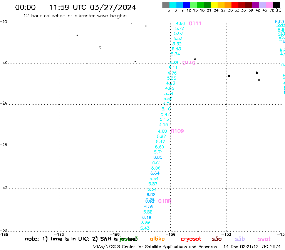This screenshot has height=250, width=285.
Task: Click the -22 latitude axis label
Action: (x=3, y=62)
